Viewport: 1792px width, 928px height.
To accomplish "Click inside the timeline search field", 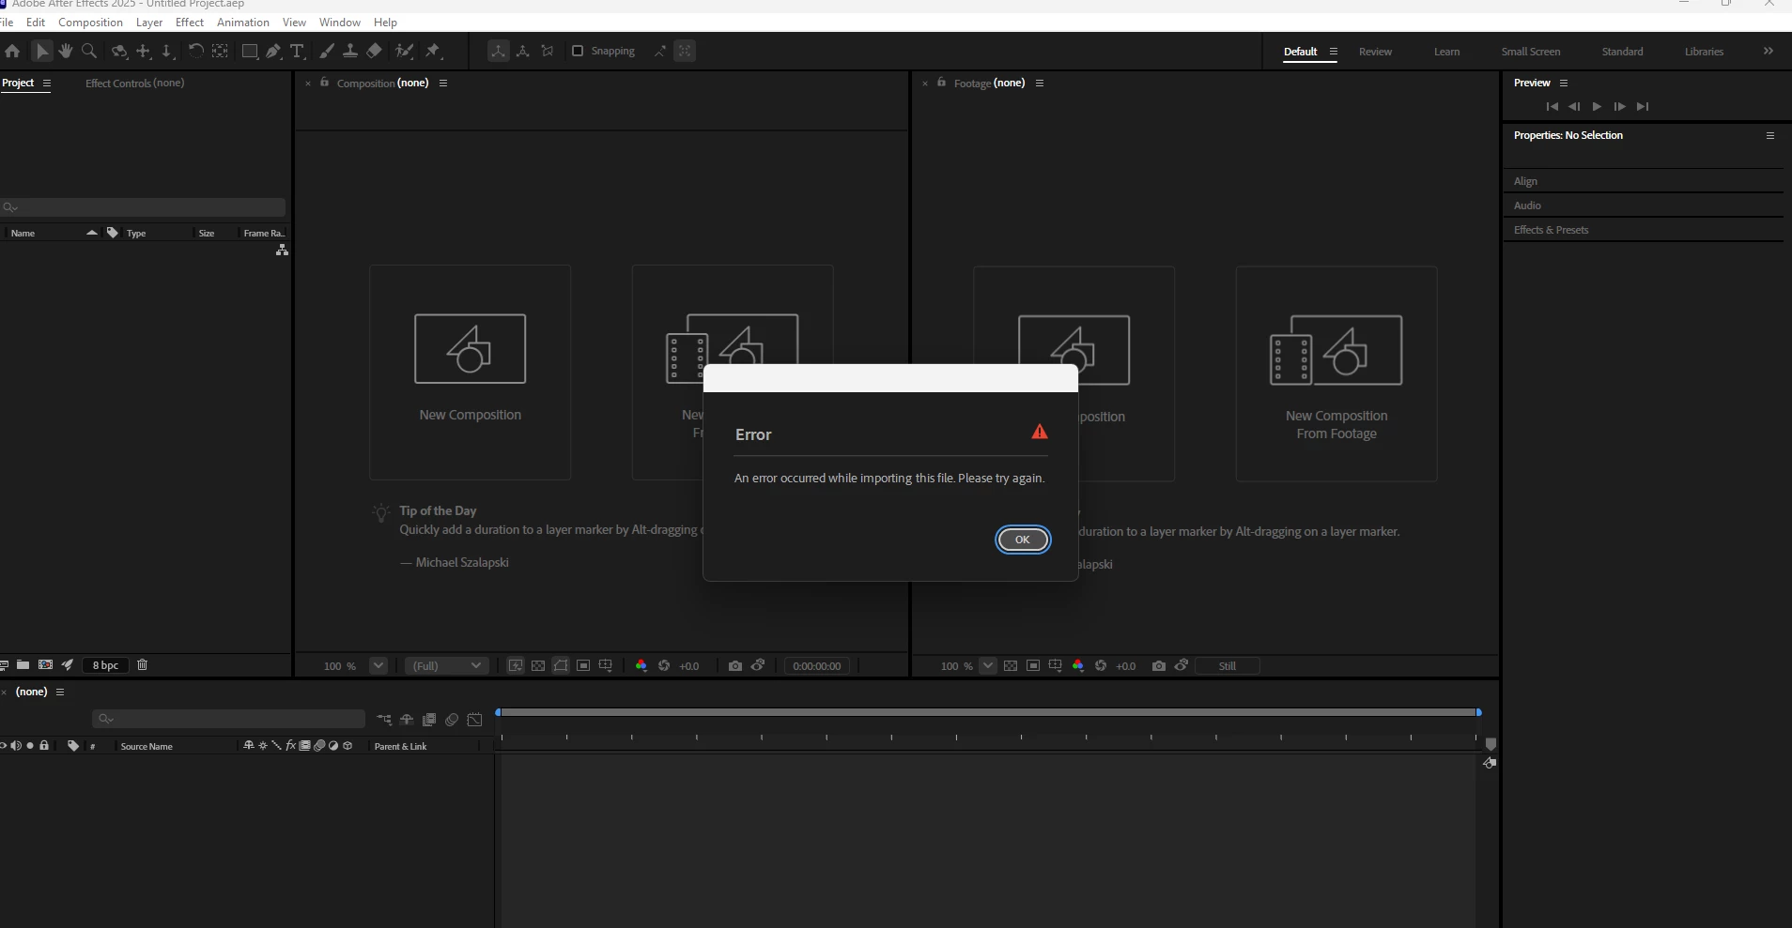I will [x=228, y=719].
